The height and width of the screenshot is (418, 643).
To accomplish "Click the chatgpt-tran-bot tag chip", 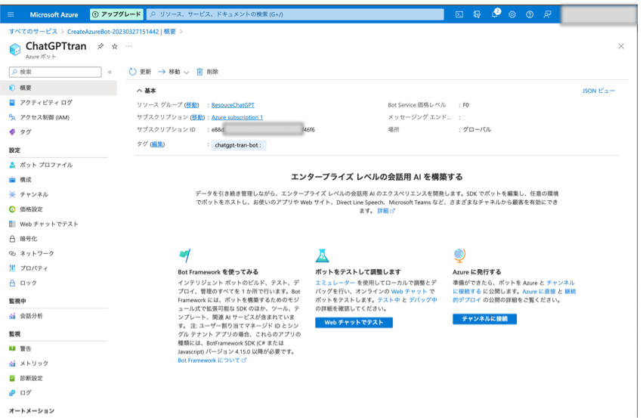I will [x=239, y=145].
